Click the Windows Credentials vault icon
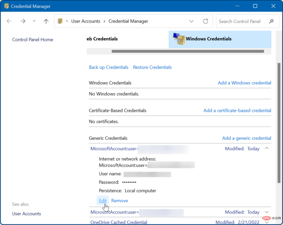 coord(179,39)
